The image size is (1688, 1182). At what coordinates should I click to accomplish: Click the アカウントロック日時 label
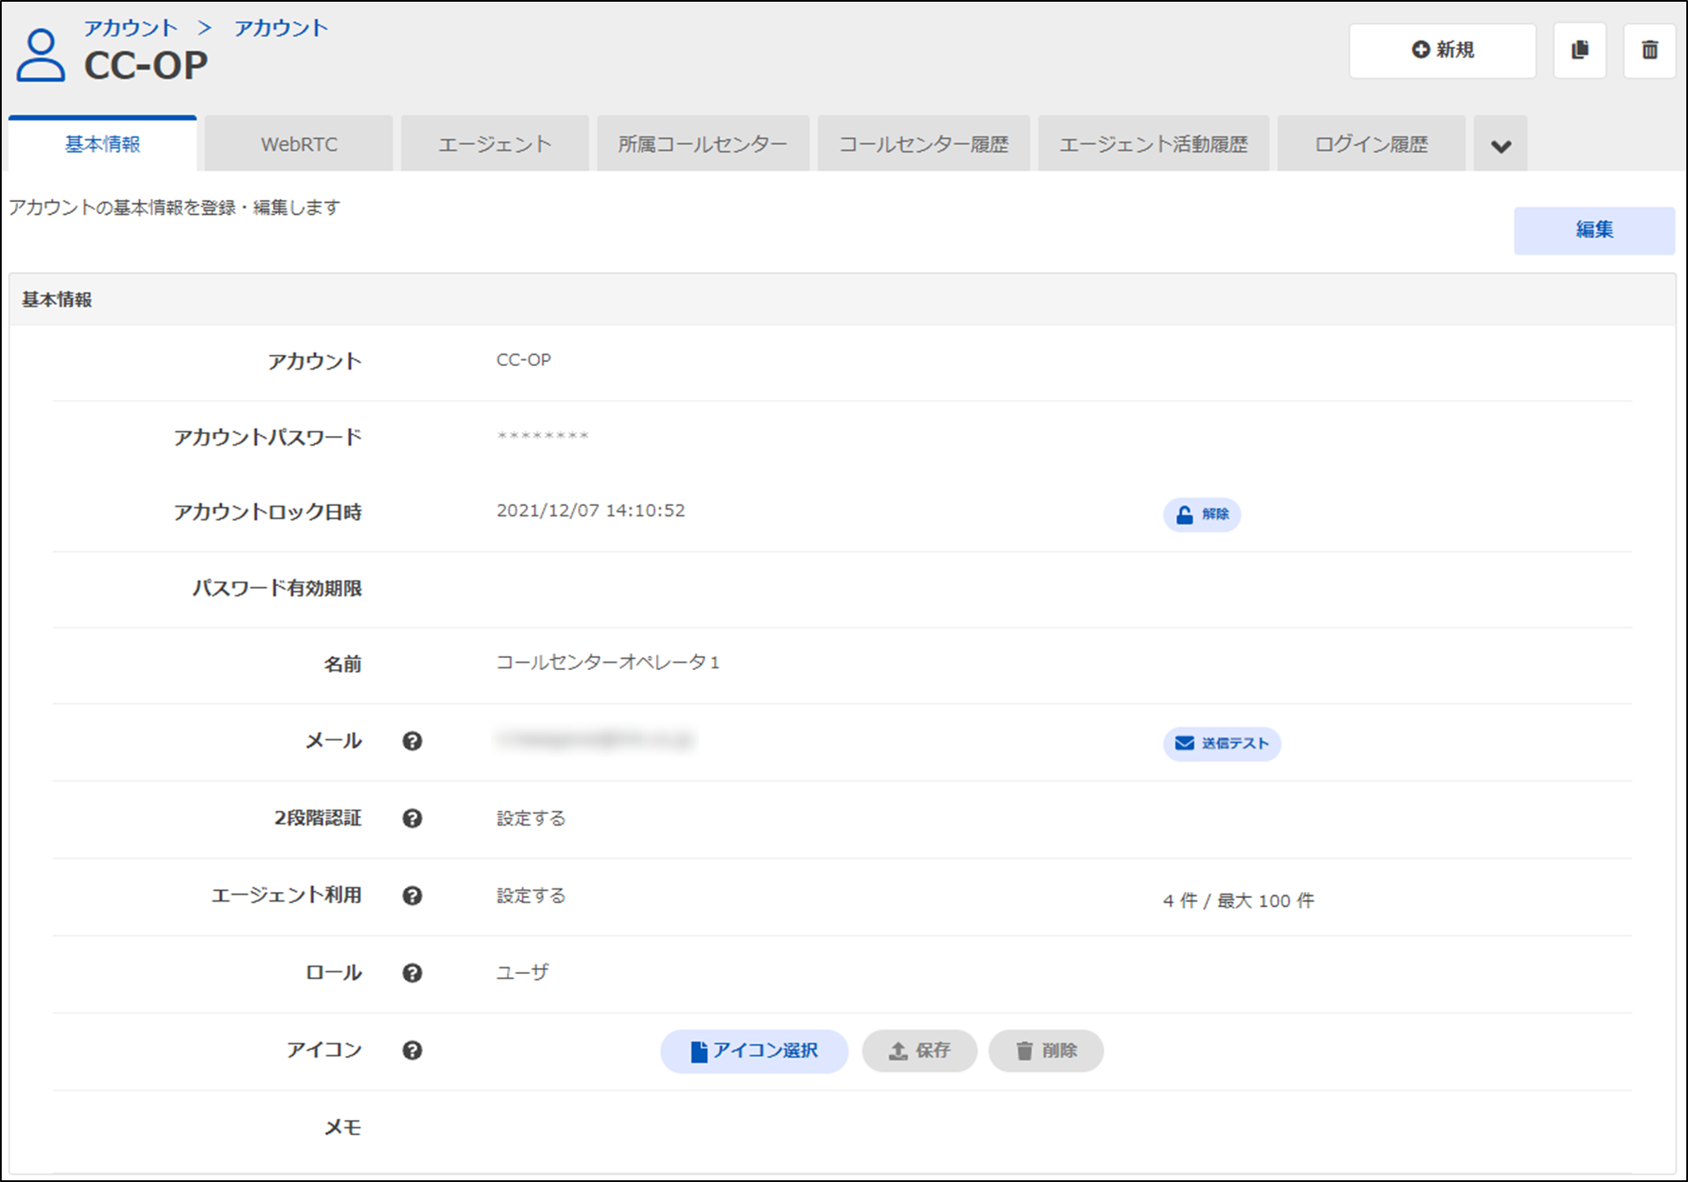(268, 512)
